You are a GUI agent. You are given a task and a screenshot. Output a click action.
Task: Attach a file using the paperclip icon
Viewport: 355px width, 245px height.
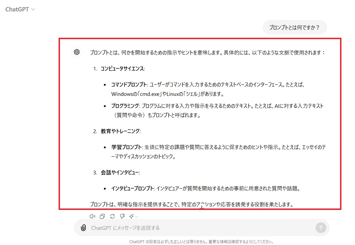pyautogui.click(x=83, y=228)
